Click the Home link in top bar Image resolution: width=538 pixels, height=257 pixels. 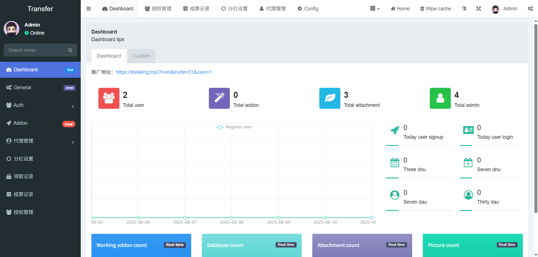(x=400, y=9)
